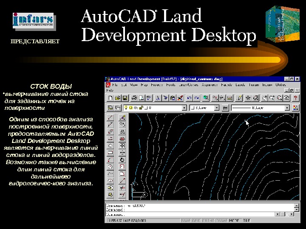This screenshot has width=306, height=229.
Task: Toggle SNAP mode in status bar
Action: (x=186, y=221)
